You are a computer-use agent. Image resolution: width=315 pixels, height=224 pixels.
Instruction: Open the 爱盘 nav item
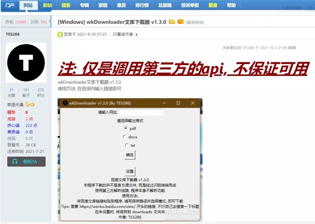tap(213, 5)
